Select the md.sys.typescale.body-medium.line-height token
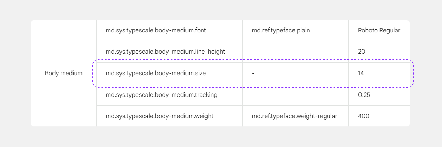 click(x=165, y=52)
